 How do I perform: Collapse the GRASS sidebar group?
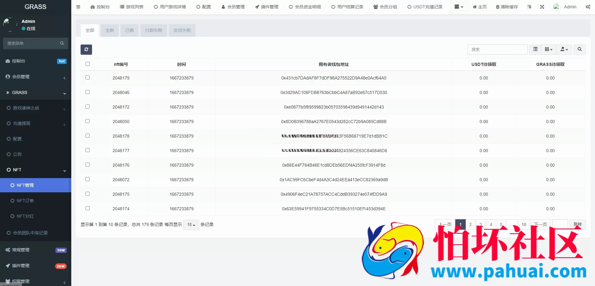(36, 92)
